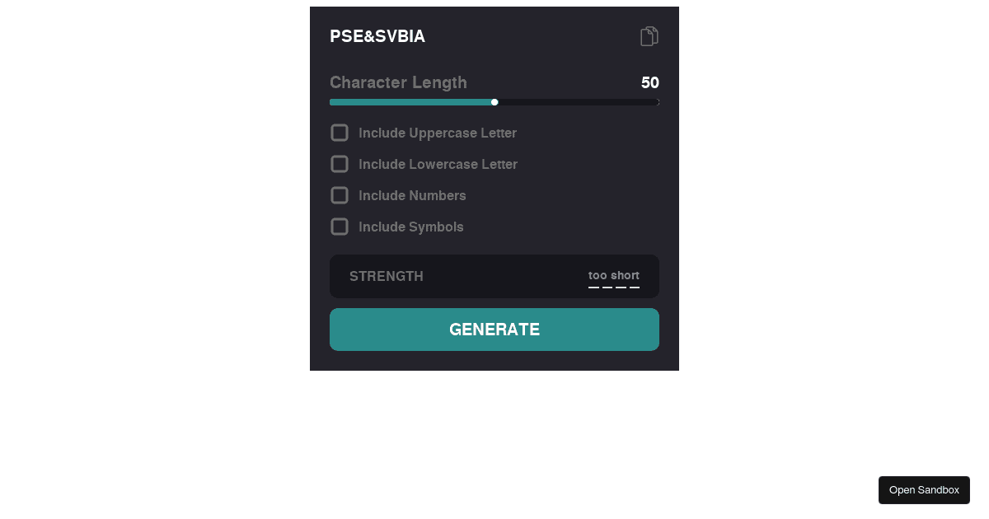Generate a new password
This screenshot has height=519, width=989.
[494, 330]
